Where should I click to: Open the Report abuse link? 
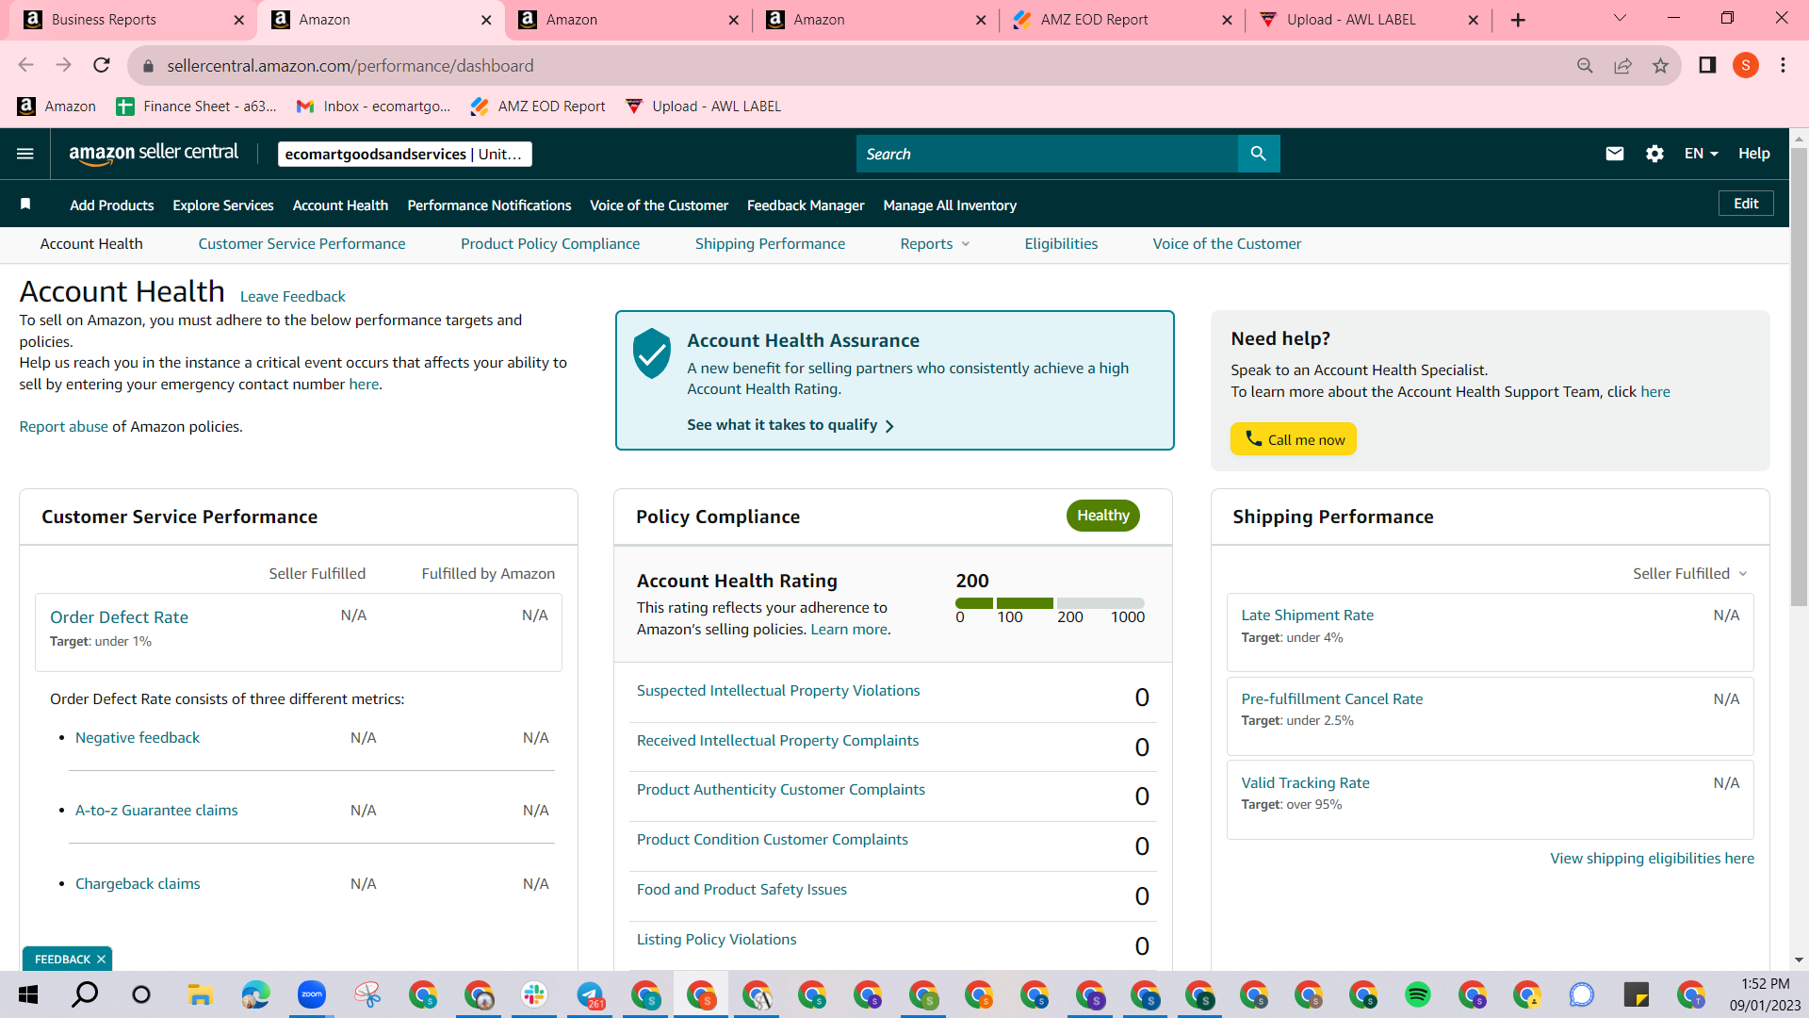(x=64, y=427)
